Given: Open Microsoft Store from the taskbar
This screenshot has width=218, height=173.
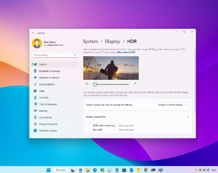Looking at the screenshot, I should click(124, 170).
